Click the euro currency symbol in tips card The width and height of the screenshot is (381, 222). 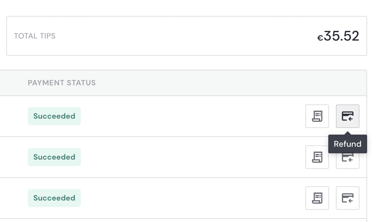point(320,38)
